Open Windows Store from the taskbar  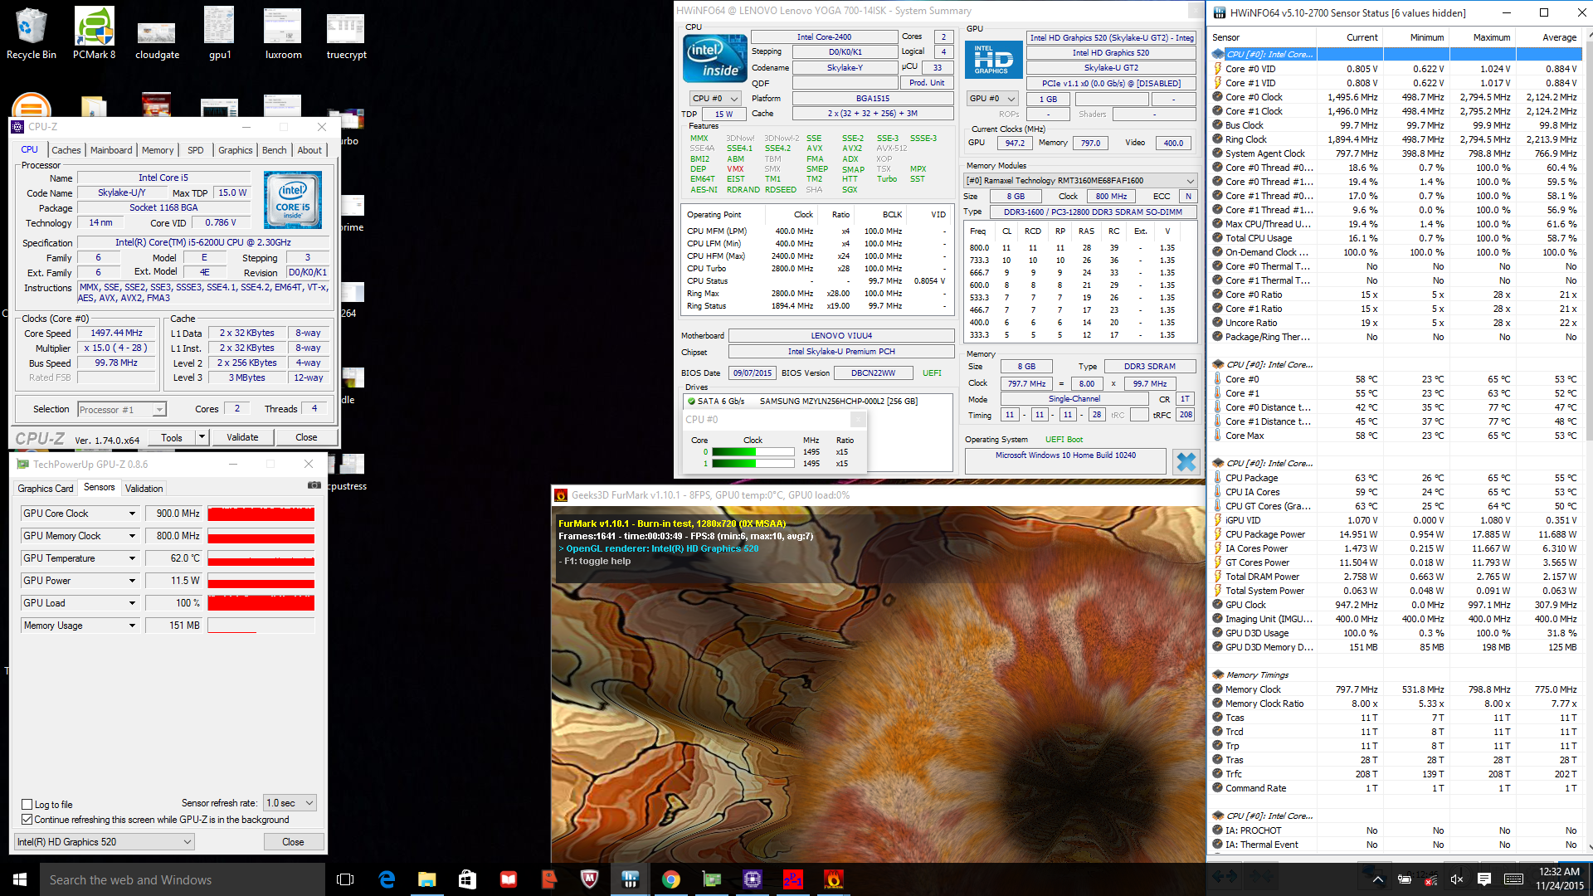pyautogui.click(x=467, y=879)
